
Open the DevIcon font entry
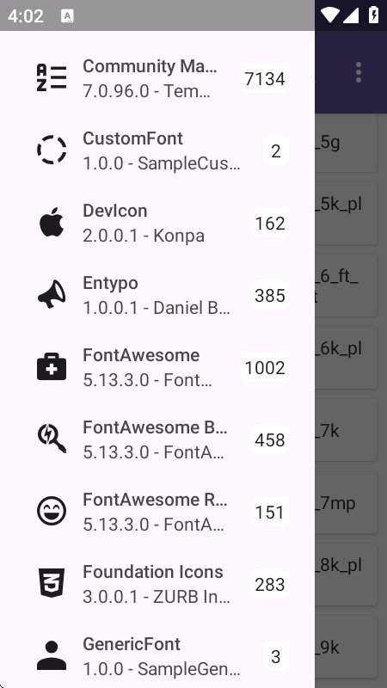(157, 223)
